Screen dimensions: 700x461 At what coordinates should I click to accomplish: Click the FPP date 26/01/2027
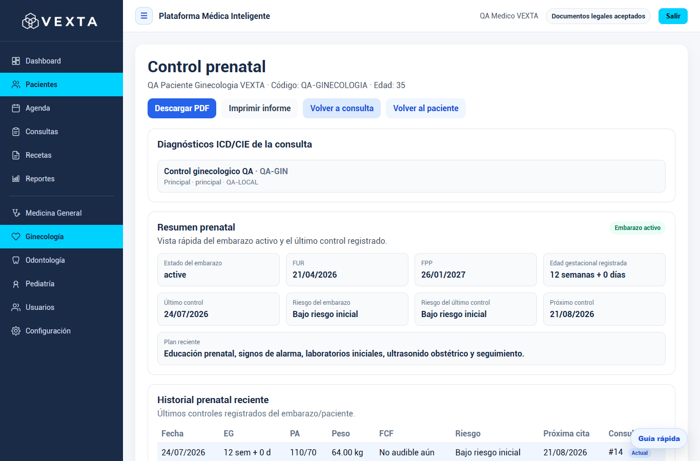443,275
